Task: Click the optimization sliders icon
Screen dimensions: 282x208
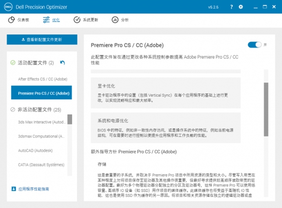Action: [x=46, y=20]
